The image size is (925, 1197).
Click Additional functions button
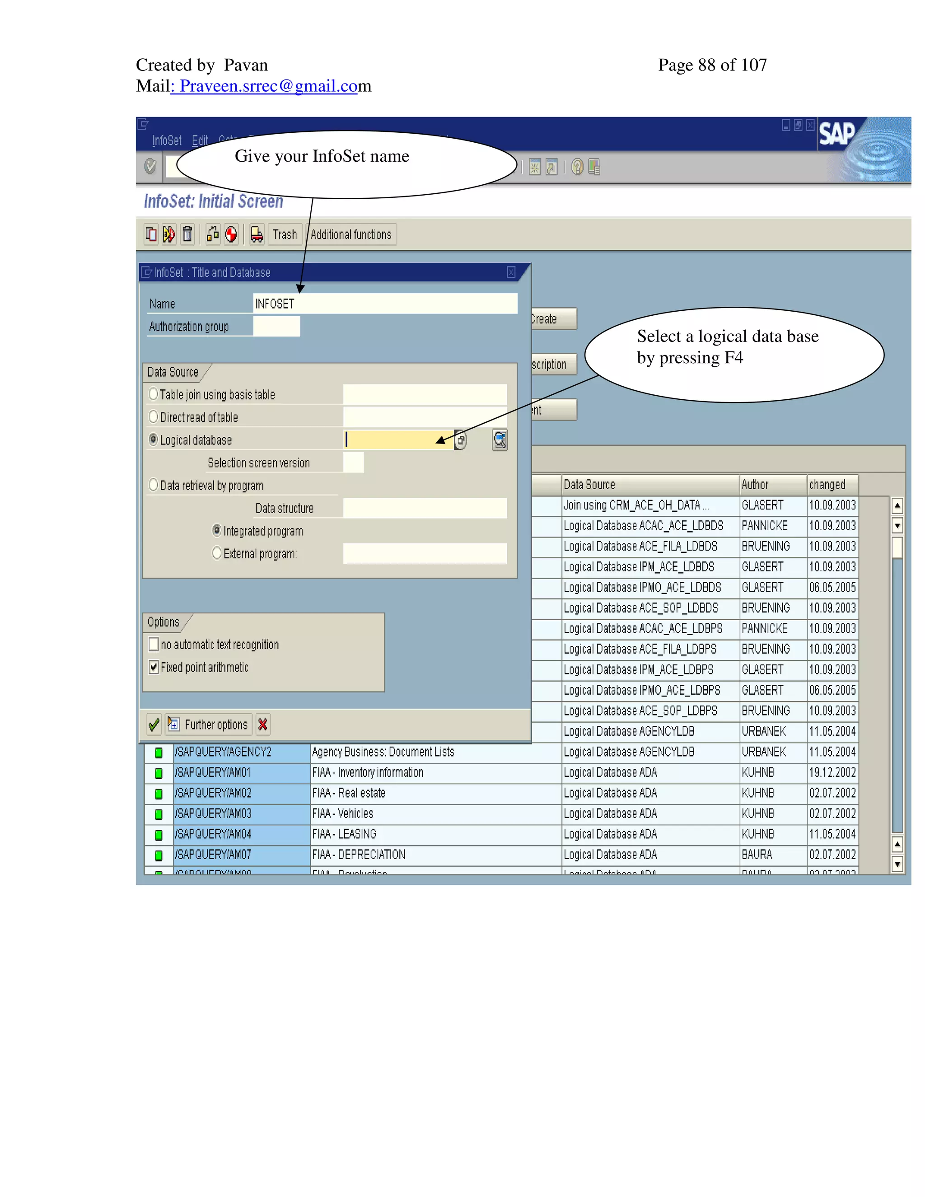[x=350, y=234]
